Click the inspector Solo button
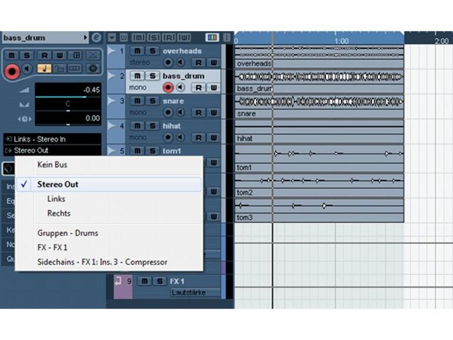The height and width of the screenshot is (340, 453). (27, 55)
